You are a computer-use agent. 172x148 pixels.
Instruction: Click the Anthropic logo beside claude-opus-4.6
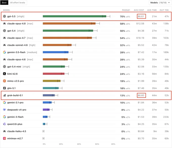[4, 59]
